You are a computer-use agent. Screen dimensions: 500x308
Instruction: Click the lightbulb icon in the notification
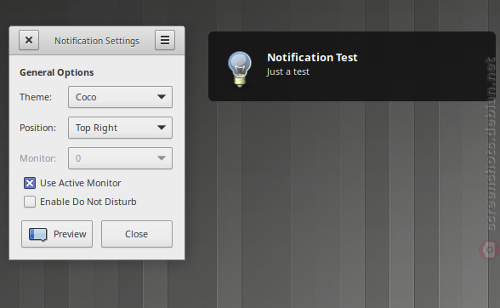240,69
